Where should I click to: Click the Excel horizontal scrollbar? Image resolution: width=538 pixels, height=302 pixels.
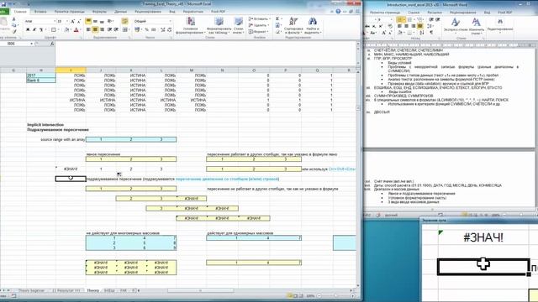click(201, 290)
